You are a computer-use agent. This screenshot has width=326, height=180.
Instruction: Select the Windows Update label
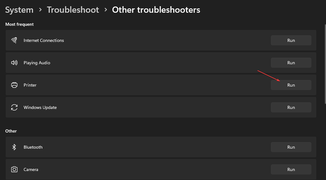point(40,107)
